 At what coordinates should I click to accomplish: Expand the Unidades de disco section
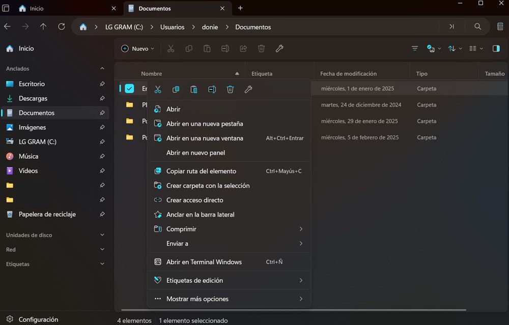click(x=102, y=235)
